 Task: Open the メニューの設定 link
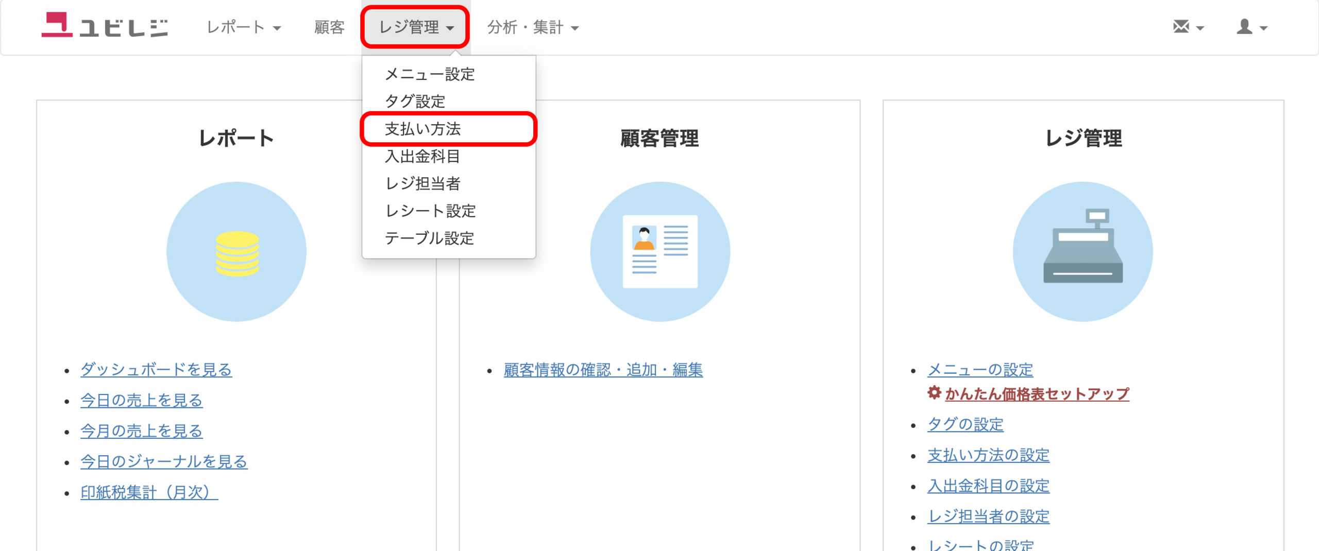click(x=980, y=370)
